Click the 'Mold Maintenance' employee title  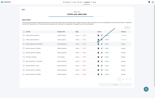click(x=62, y=44)
